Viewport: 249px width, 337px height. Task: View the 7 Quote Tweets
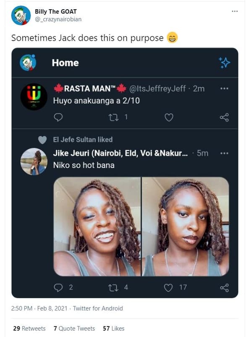[74, 328]
